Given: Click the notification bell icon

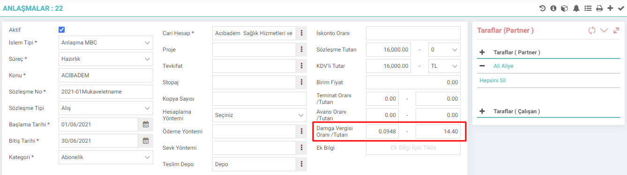Looking at the screenshot, I should (576, 8).
